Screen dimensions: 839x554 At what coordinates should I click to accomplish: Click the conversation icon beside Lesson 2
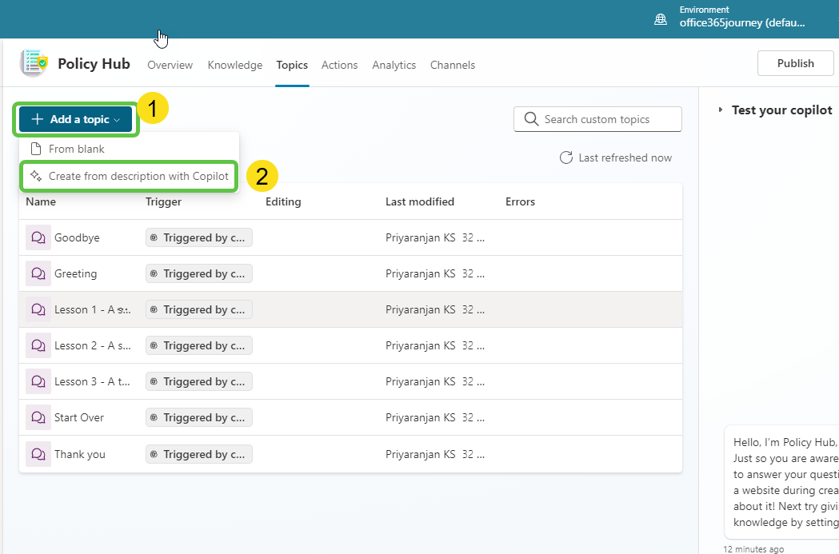(x=38, y=345)
